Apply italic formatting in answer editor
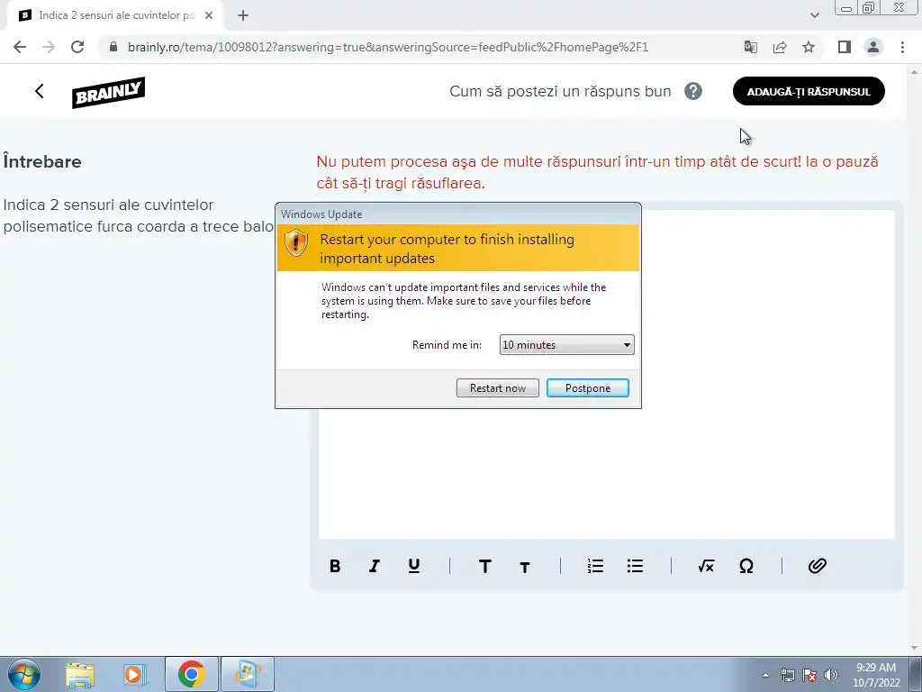Image resolution: width=922 pixels, height=692 pixels. [375, 566]
